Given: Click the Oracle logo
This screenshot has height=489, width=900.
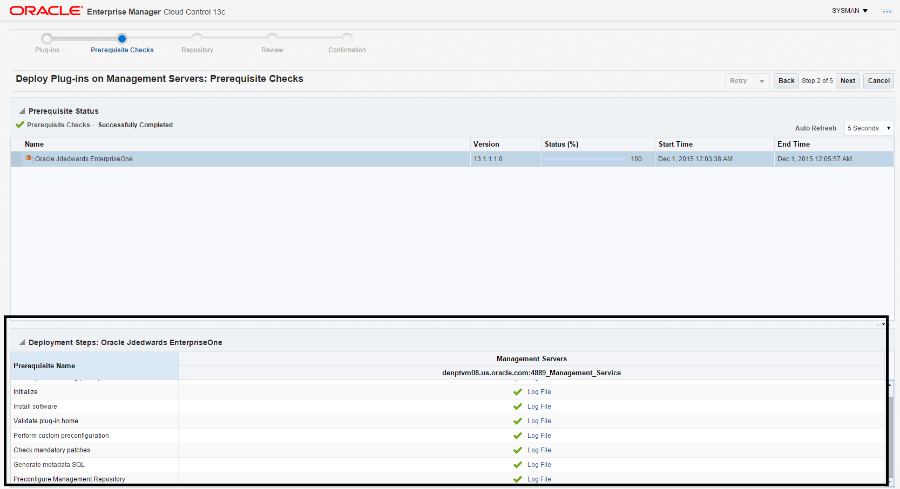Looking at the screenshot, I should [46, 11].
